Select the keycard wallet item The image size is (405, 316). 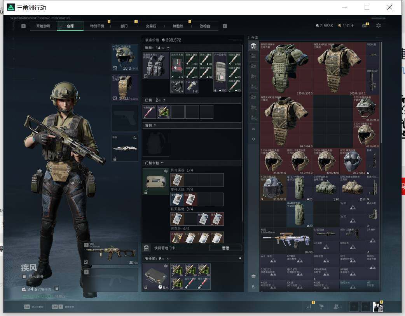point(156,181)
